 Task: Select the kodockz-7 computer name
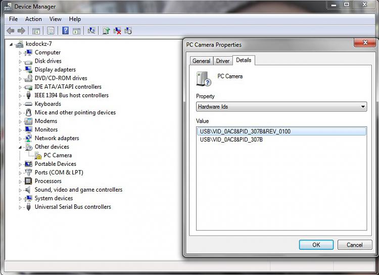click(39, 44)
